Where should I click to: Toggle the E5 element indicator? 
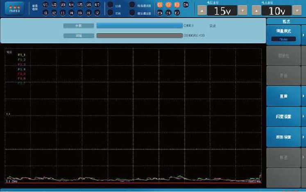[160, 13]
